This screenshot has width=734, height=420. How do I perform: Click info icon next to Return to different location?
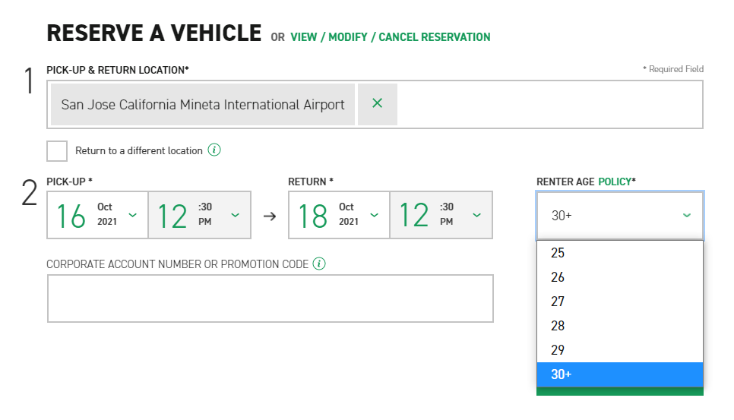[214, 150]
